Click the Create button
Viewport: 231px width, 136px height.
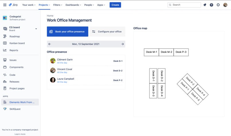[x=115, y=5]
